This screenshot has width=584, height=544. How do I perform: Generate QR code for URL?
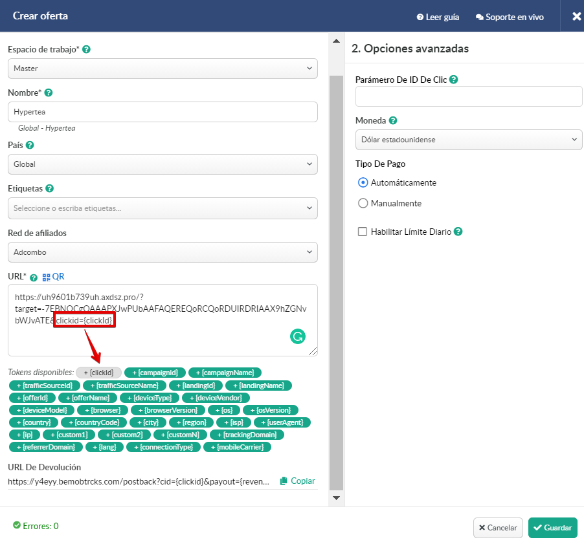(53, 277)
